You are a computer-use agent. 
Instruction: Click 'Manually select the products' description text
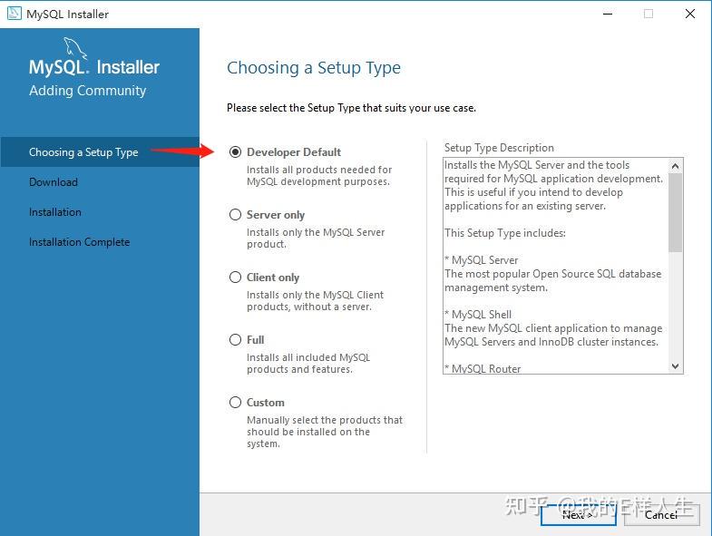click(325, 432)
